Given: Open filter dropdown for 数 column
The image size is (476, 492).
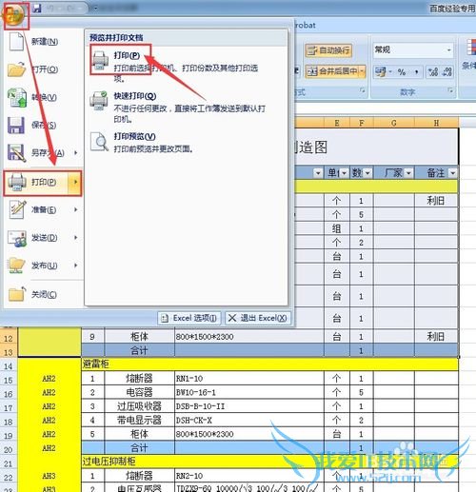Looking at the screenshot, I should [x=367, y=173].
